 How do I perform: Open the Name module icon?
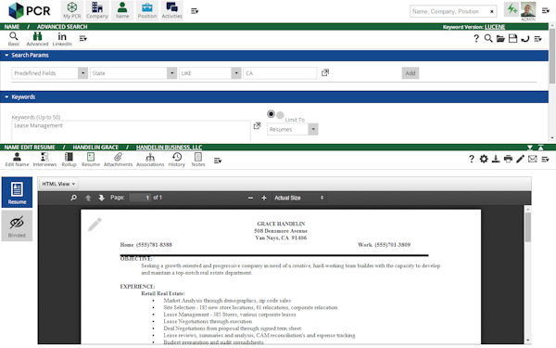pyautogui.click(x=122, y=10)
